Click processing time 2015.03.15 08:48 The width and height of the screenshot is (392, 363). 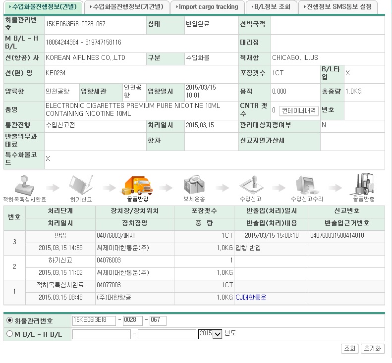60,297
